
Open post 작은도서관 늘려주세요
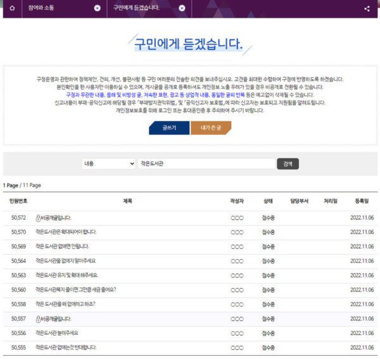[57, 333]
